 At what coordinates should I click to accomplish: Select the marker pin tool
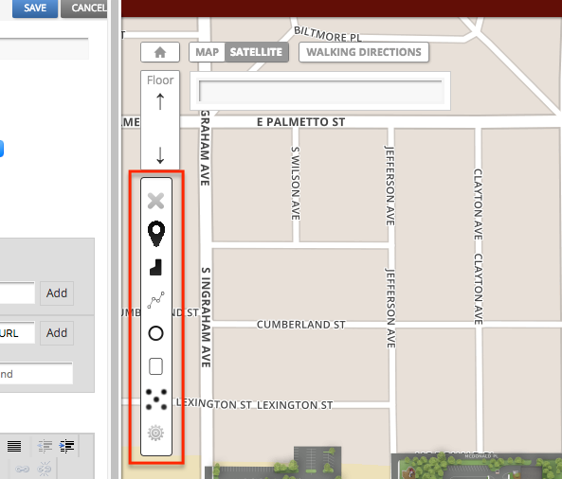coord(156,234)
